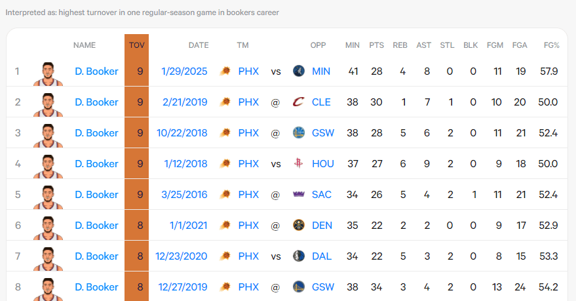
Task: Click the Timberwolves logo in row 1
Action: click(x=299, y=71)
